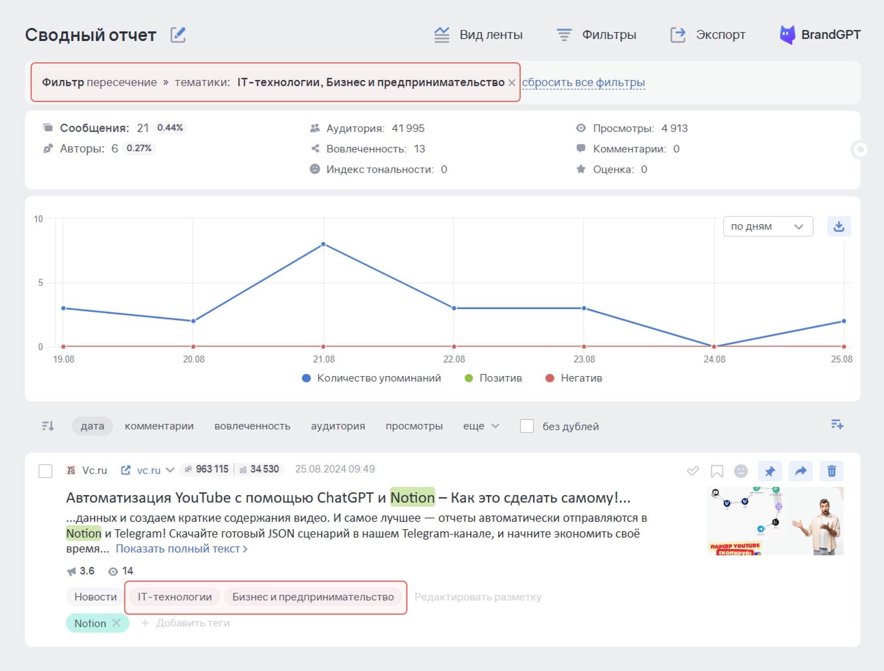Click Экспорт to export report
Viewport: 884px width, 671px height.
click(708, 35)
